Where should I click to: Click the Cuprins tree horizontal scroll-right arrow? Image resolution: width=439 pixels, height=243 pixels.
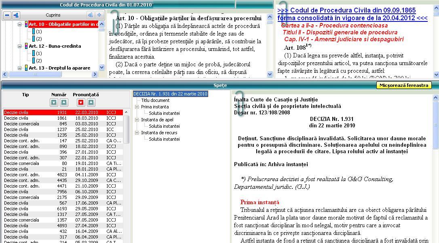point(95,74)
